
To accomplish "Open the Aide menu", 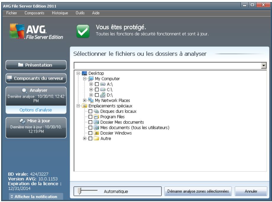I will [x=96, y=13].
